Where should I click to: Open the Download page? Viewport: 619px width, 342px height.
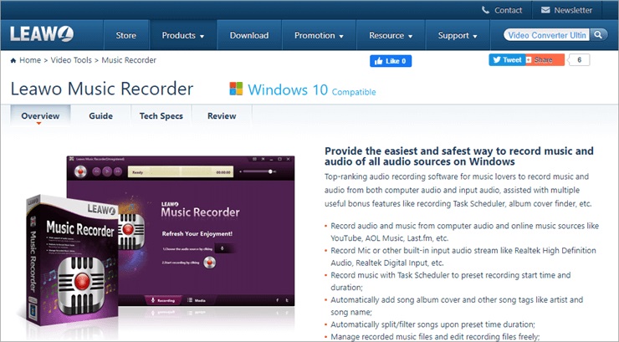click(x=249, y=35)
